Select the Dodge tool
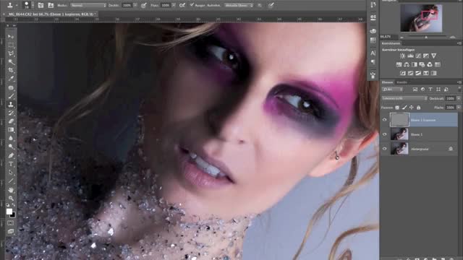 [11, 147]
